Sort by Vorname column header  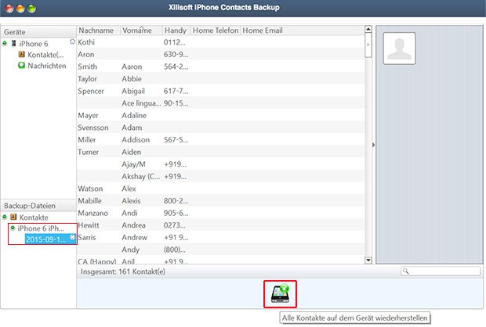click(x=141, y=31)
